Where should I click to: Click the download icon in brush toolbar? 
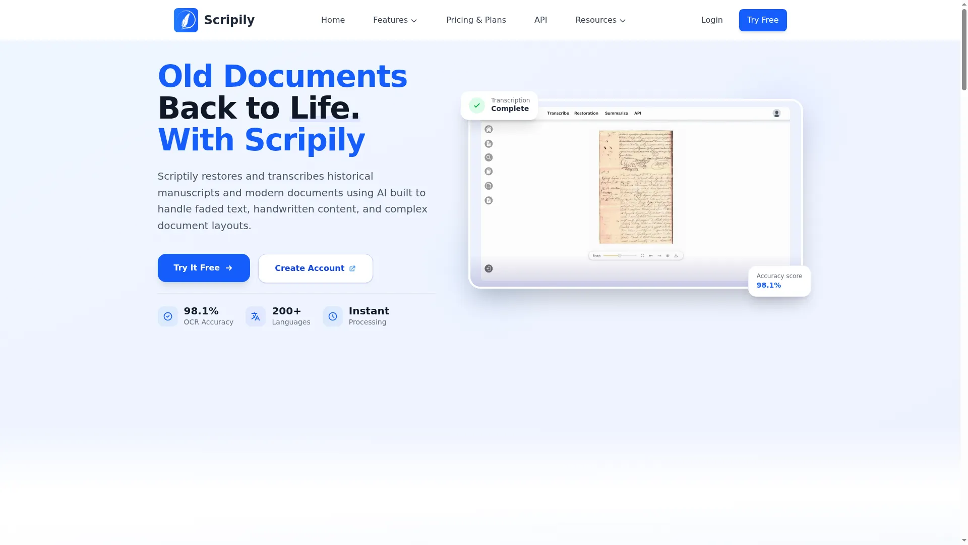(676, 256)
